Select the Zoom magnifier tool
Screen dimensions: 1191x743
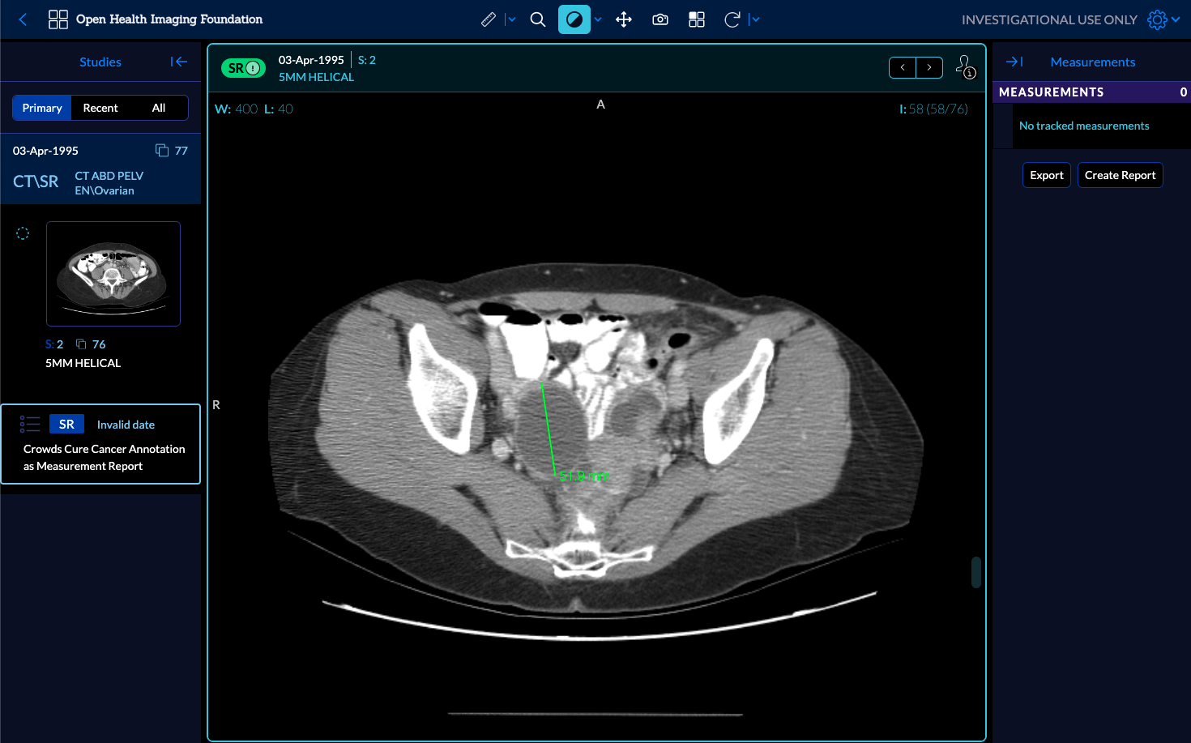tap(537, 19)
